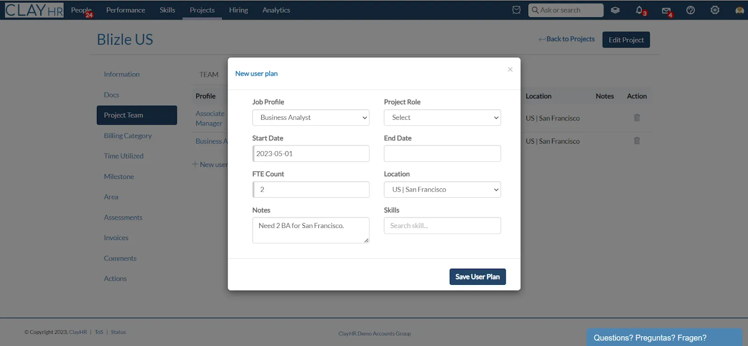This screenshot has width=748, height=346.
Task: Click the Search skill field
Action: 442,226
